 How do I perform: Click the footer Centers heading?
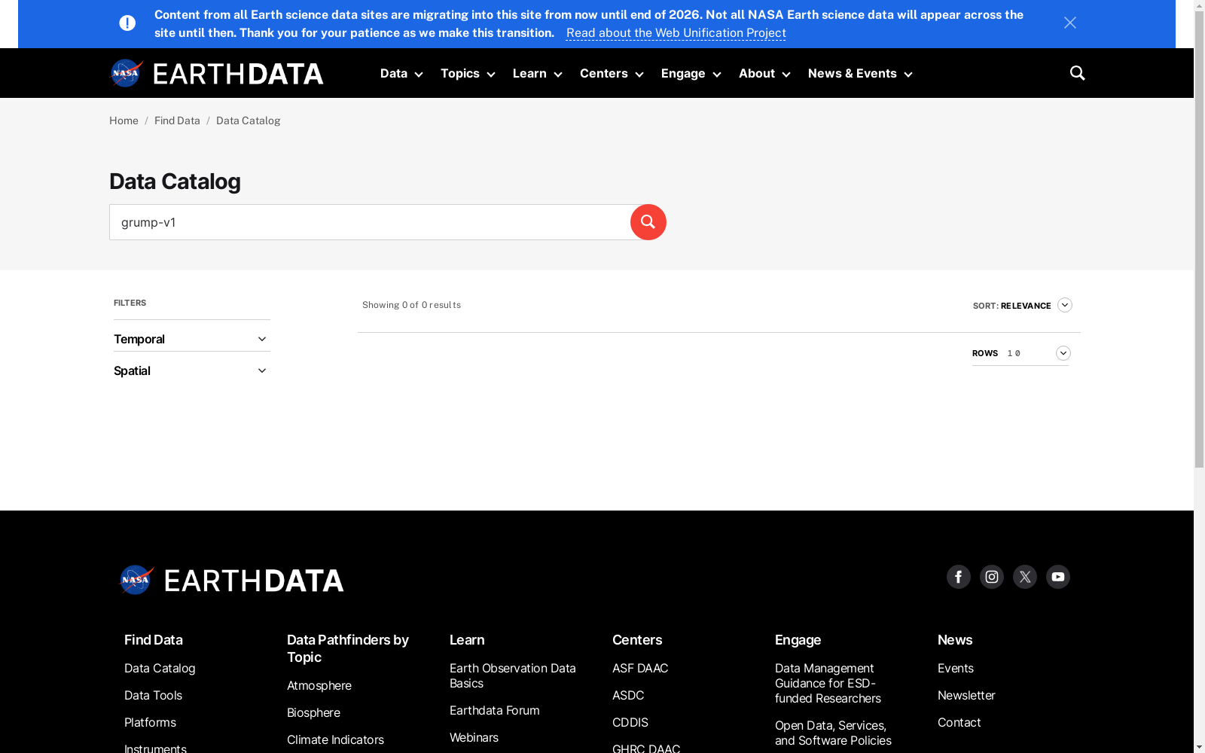[x=637, y=639]
